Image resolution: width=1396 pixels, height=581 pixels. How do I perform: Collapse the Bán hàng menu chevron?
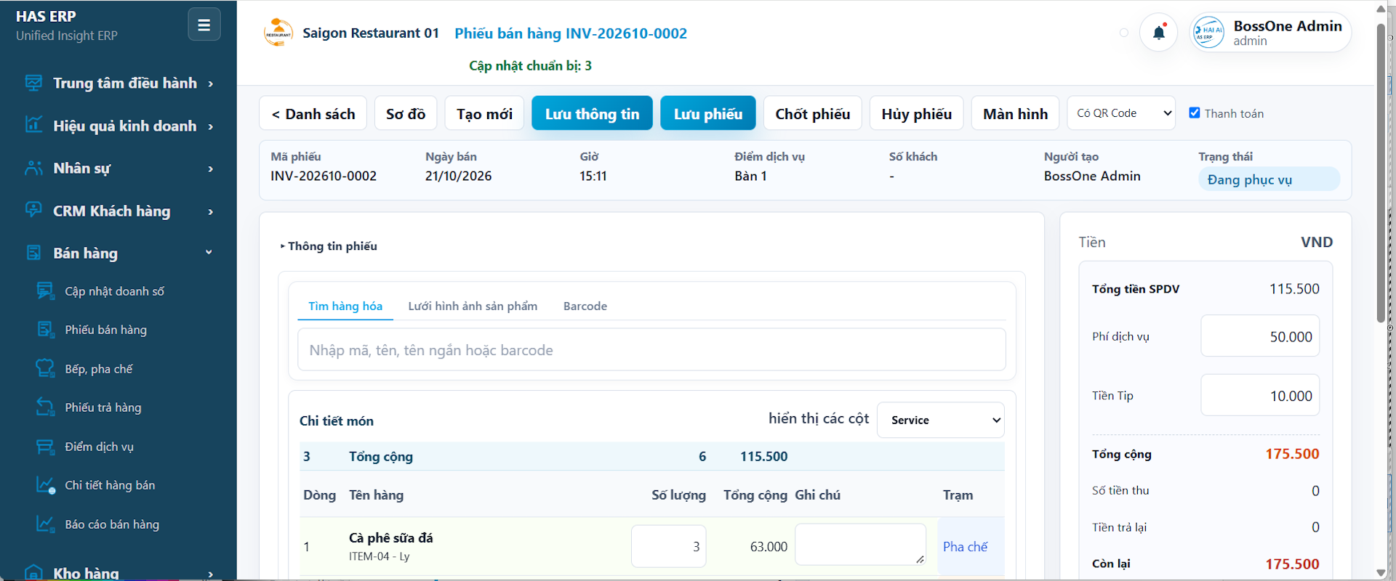click(x=209, y=253)
